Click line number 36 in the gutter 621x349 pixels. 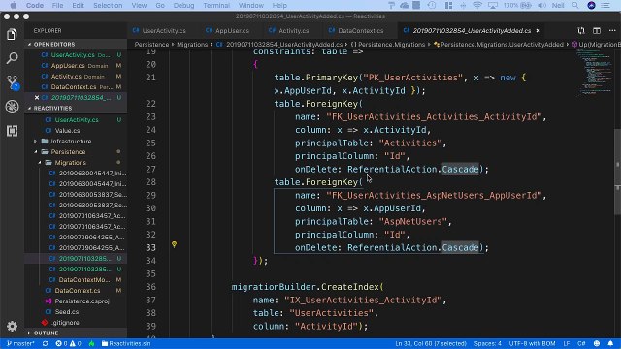150,287
